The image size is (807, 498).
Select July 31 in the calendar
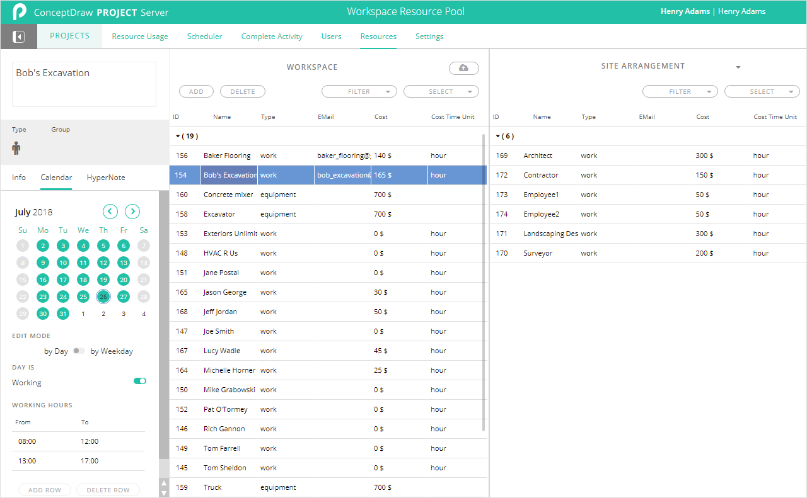coord(63,314)
